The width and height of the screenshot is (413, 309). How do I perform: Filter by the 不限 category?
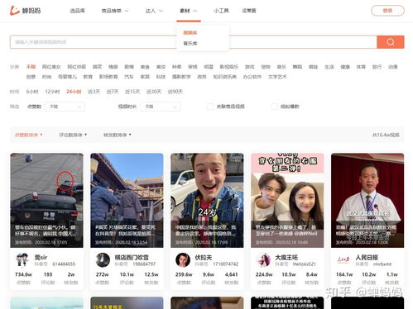coord(31,67)
